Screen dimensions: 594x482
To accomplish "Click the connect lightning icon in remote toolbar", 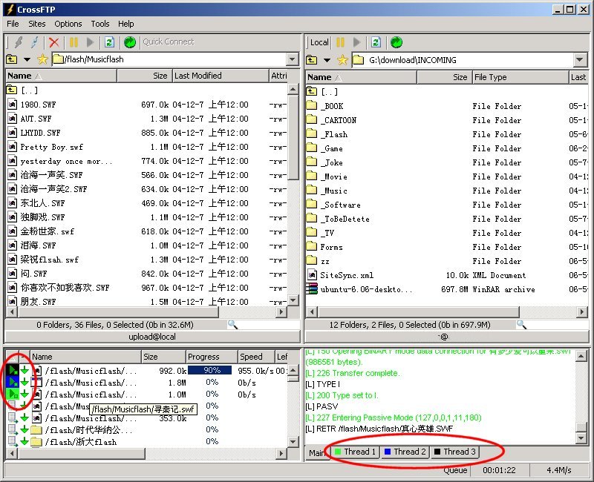I will 18,42.
